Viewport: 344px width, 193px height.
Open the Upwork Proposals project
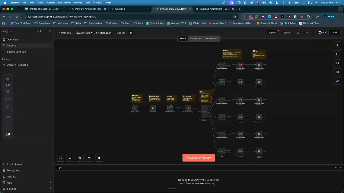[x=17, y=65]
